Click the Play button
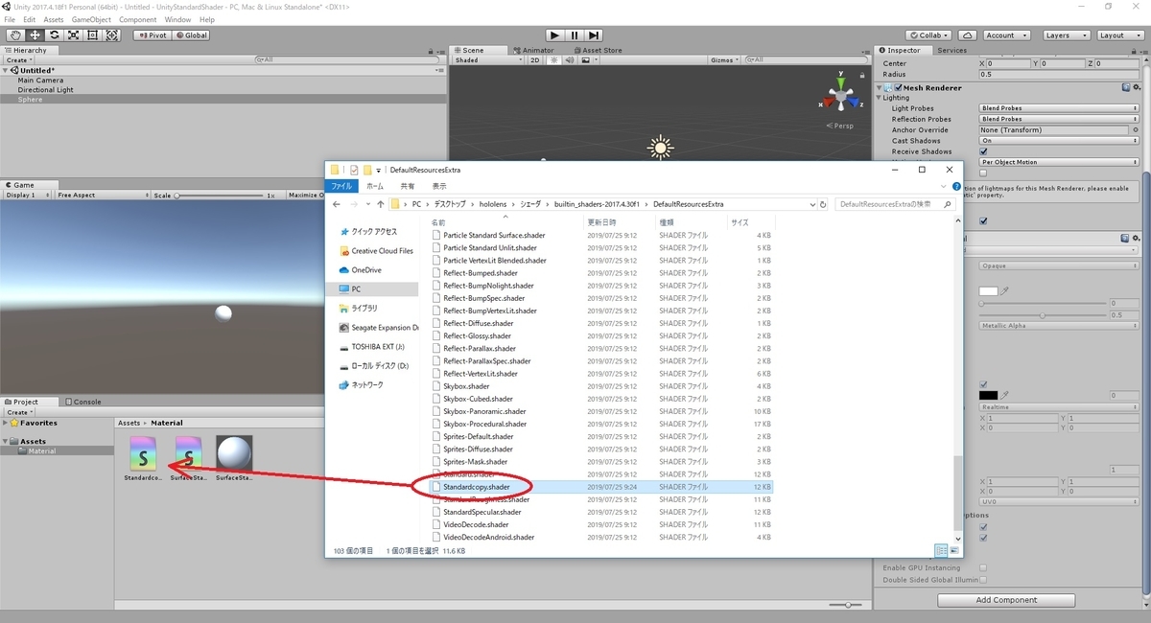Image resolution: width=1151 pixels, height=623 pixels. point(554,35)
